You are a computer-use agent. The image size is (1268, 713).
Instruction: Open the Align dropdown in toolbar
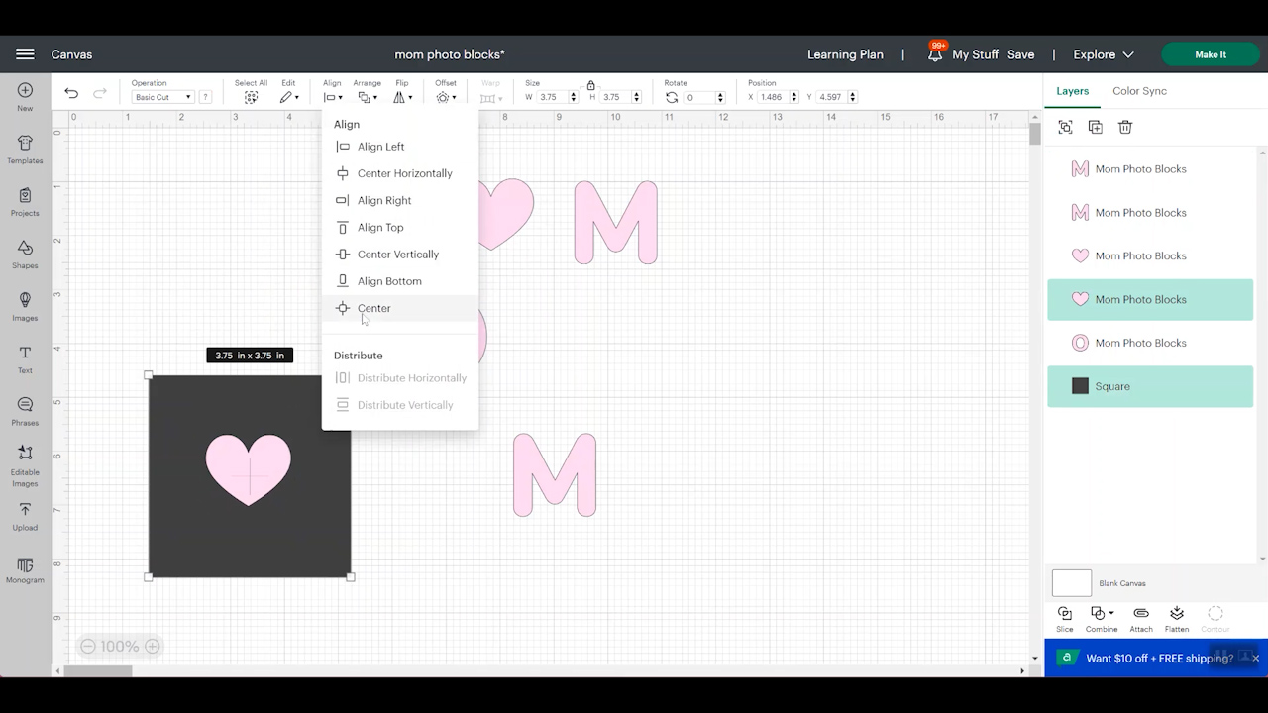click(333, 97)
